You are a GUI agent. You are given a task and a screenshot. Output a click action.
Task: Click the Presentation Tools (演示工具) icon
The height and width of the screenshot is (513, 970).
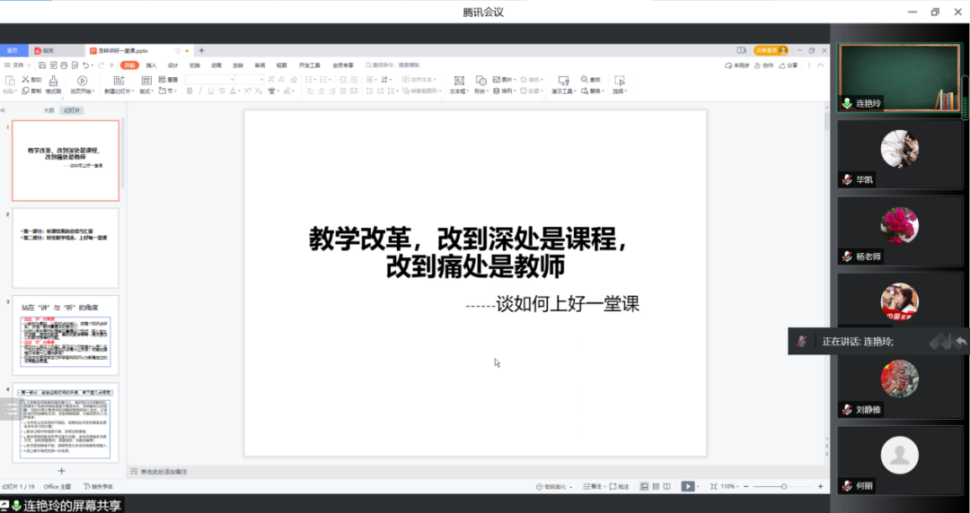pyautogui.click(x=563, y=81)
